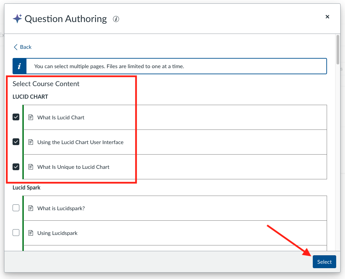Click page icon for What Is Unique to Lucid Chart
Screen dimensions: 345x279
point(31,167)
